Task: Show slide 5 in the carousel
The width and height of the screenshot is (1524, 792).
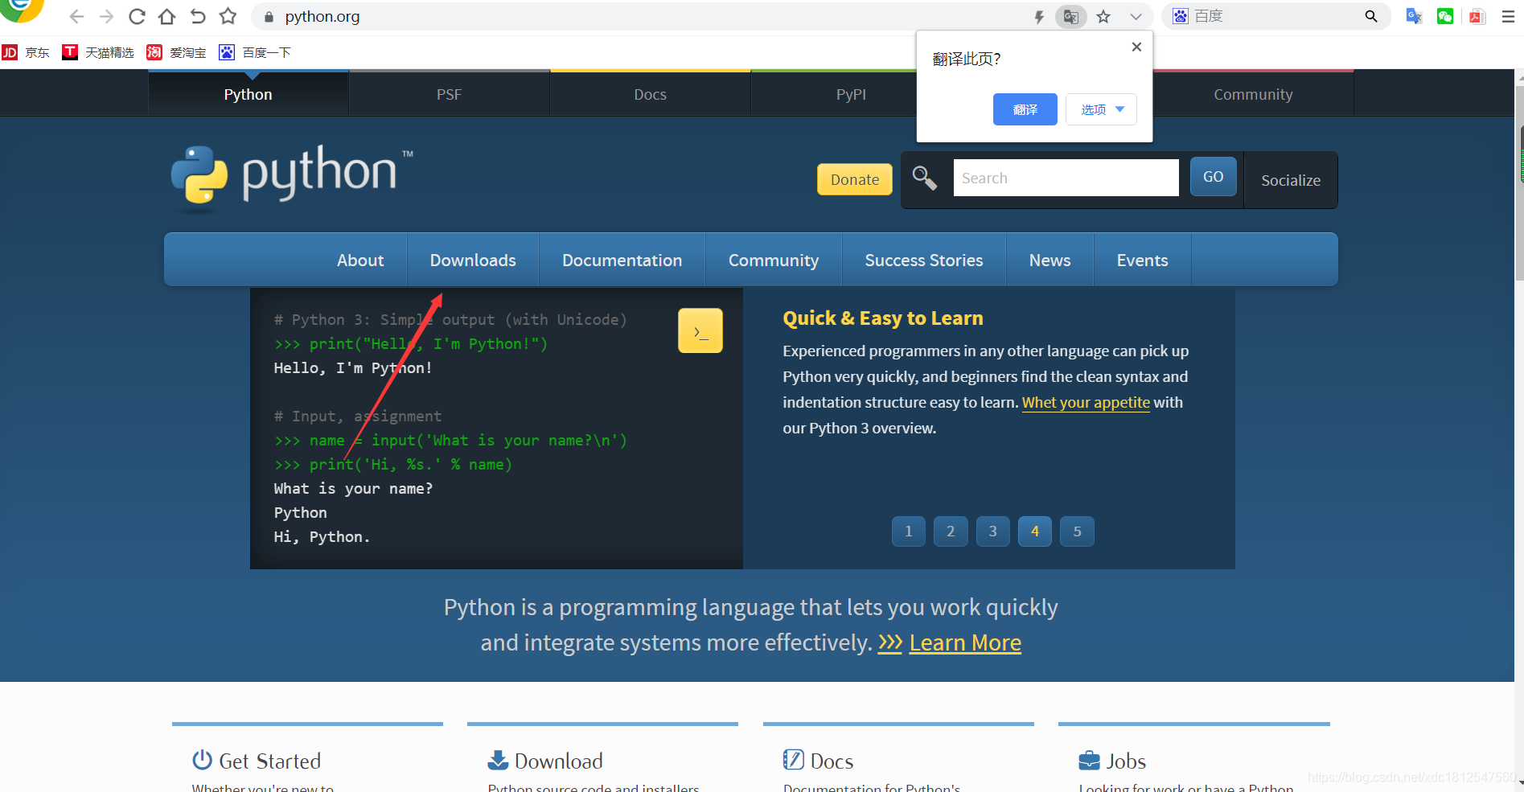Action: click(1077, 531)
